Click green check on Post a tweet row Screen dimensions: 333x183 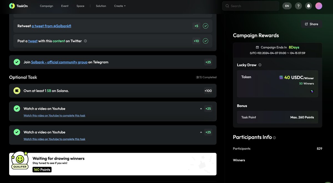tap(205, 41)
